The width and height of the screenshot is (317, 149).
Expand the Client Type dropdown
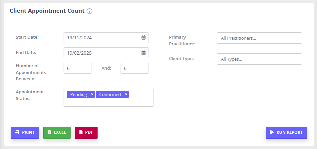[x=259, y=59]
